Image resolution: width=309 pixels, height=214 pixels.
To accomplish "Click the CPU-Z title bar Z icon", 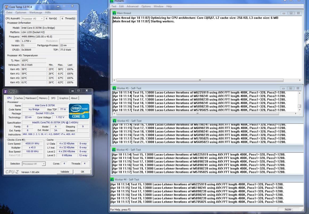I will (5, 91).
